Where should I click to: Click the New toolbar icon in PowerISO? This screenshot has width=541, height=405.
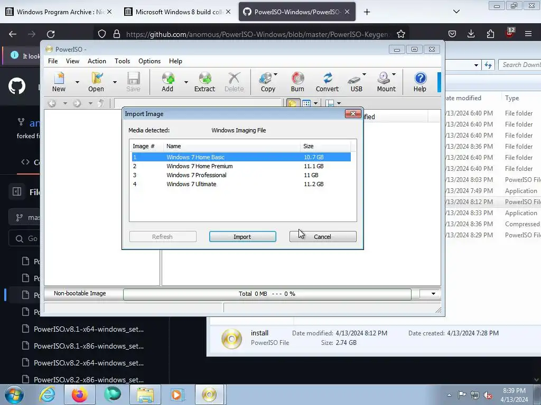(x=59, y=82)
